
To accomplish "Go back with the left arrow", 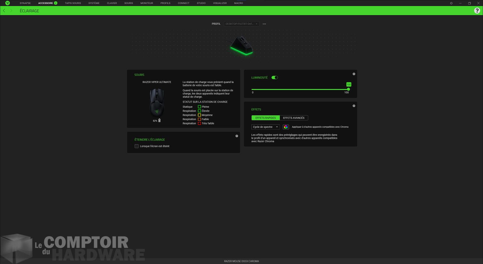I will coord(4,11).
